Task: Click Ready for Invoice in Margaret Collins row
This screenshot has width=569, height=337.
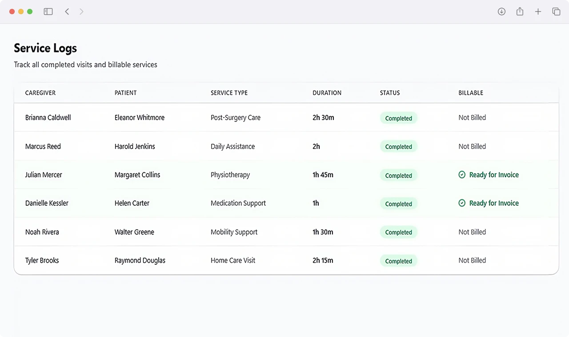Action: (494, 175)
